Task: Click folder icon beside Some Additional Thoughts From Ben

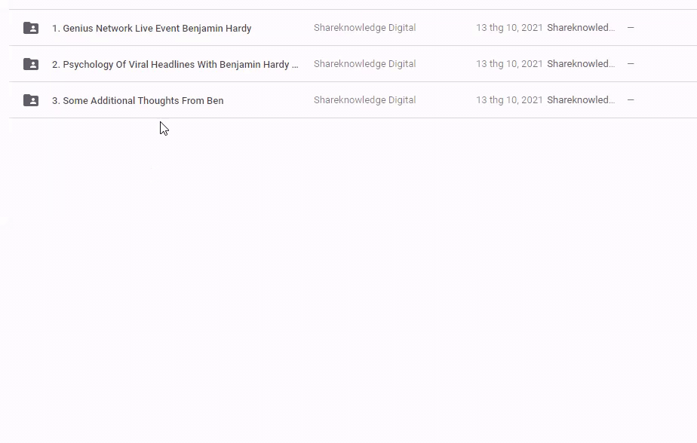Action: (x=31, y=100)
